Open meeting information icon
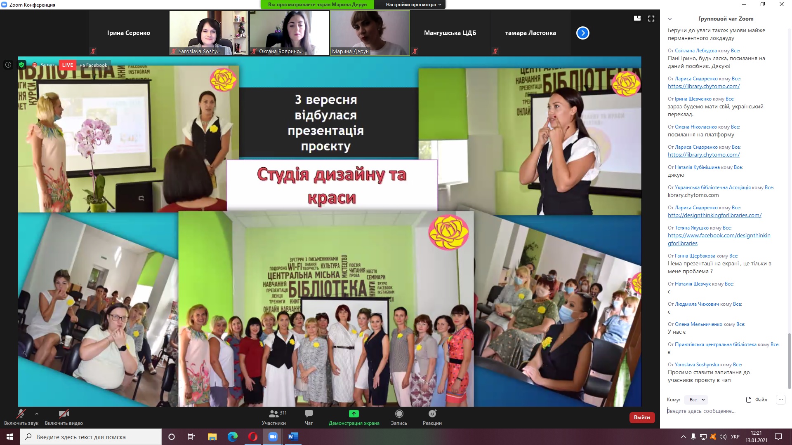Screen dimensions: 792x445 pyautogui.click(x=8, y=65)
